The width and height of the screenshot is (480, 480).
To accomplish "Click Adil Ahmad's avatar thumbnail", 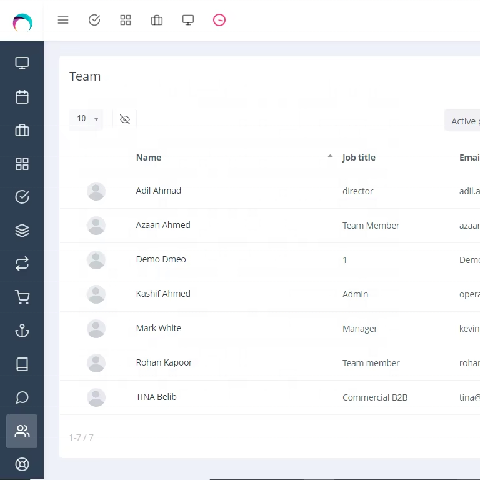I will click(x=96, y=191).
